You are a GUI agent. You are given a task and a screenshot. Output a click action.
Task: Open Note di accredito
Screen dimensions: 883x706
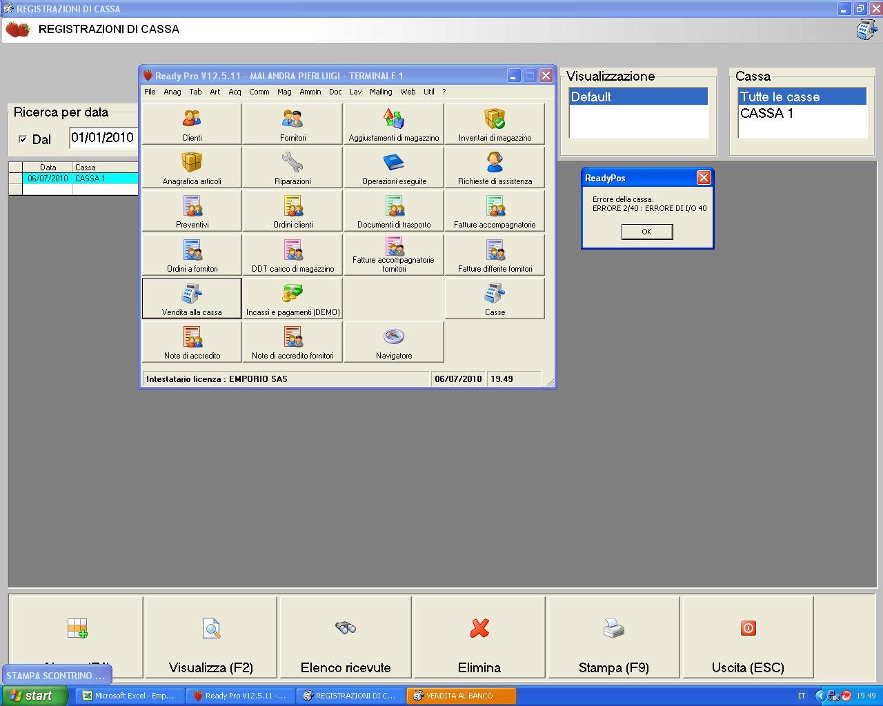pyautogui.click(x=192, y=341)
